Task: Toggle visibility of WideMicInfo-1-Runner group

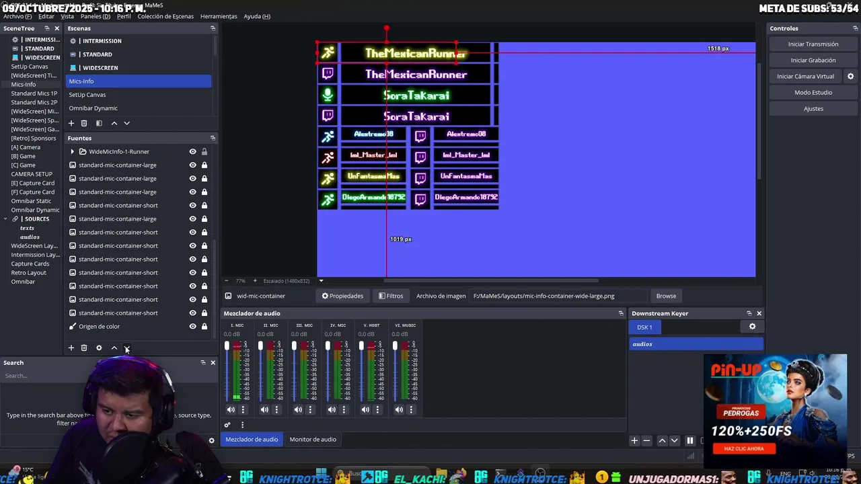Action: click(x=192, y=151)
